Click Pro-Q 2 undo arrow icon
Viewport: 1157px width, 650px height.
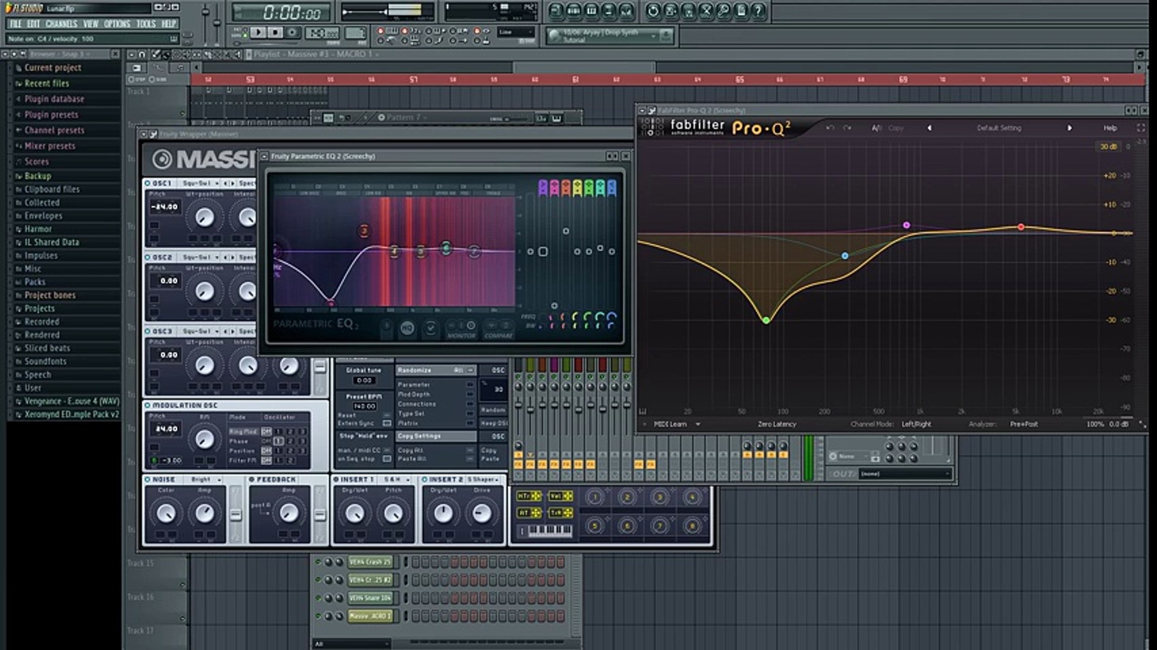(x=831, y=128)
